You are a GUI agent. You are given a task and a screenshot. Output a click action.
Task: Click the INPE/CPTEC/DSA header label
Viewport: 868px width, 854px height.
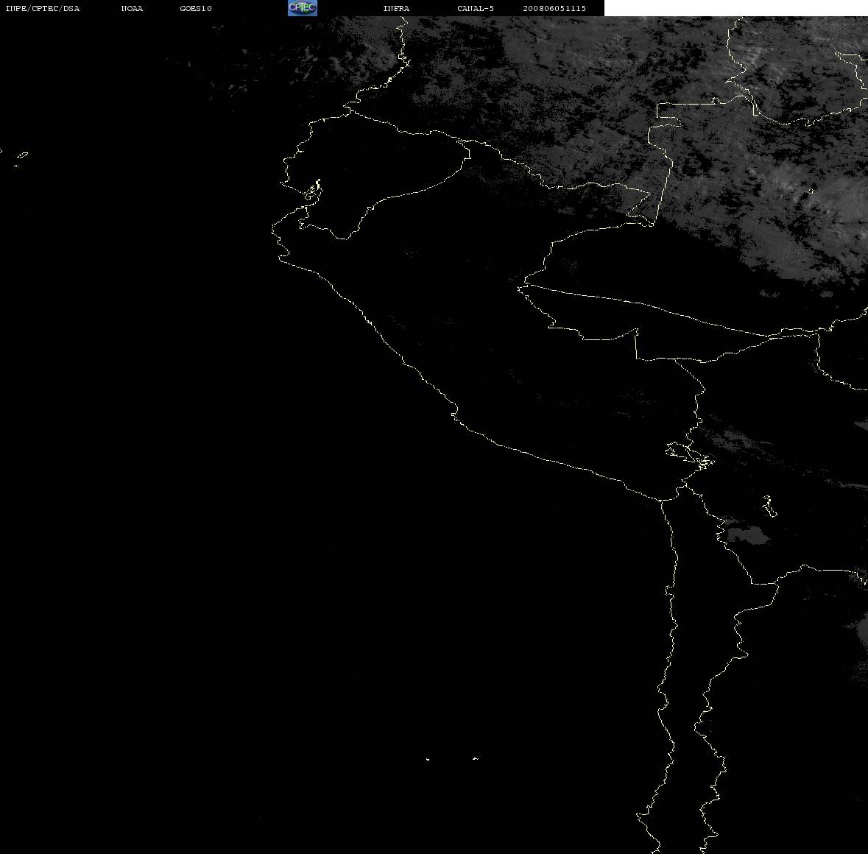[42, 8]
